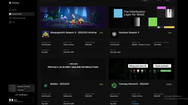This screenshot has width=188, height=105.
Task: Select the Opportunities grid icon
Action: pyautogui.click(x=10, y=14)
